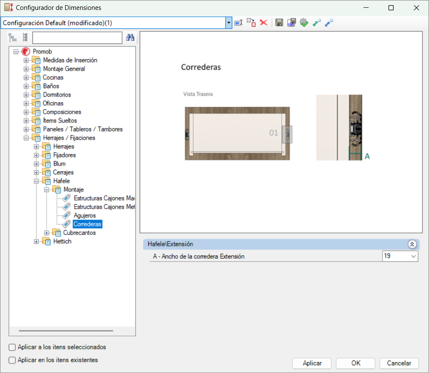Click the OK button
The height and width of the screenshot is (373, 429).
pos(355,363)
